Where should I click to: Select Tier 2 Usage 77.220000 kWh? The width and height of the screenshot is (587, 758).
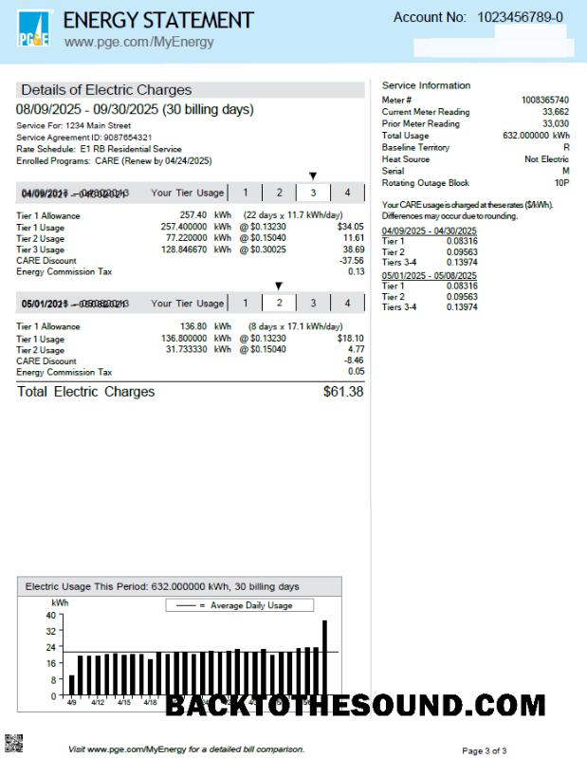(198, 238)
